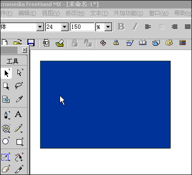Open the 文本(T) menu
This screenshot has width=192, height=175.
coord(99,13)
